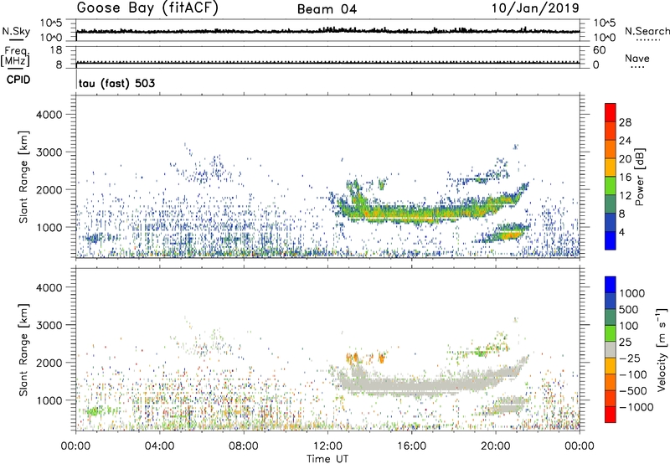Click the "CPID" row label
The width and height of the screenshot is (670, 464).
tap(18, 80)
